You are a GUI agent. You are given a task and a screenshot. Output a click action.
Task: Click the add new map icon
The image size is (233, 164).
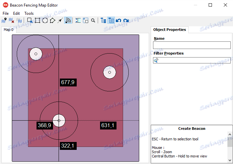pos(4,20)
